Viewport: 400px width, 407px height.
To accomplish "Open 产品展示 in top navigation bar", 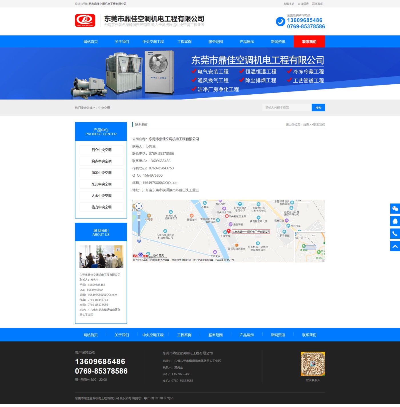I will tap(247, 42).
